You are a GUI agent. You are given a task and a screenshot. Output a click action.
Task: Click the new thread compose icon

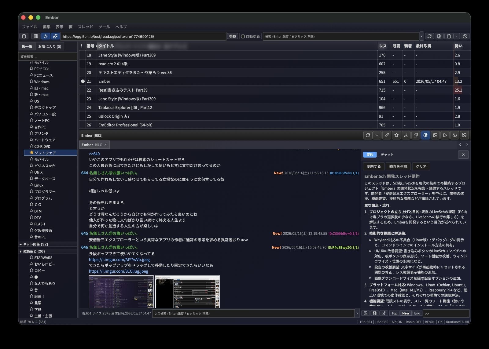(439, 36)
